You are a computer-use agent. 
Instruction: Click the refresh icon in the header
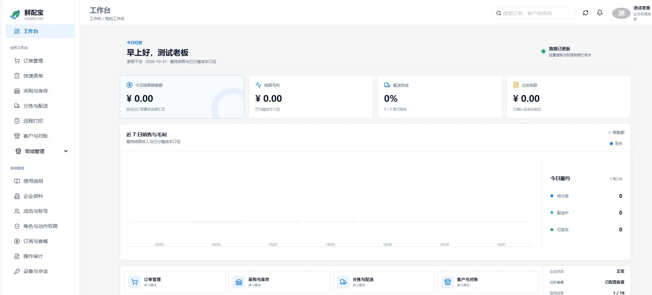pos(585,13)
